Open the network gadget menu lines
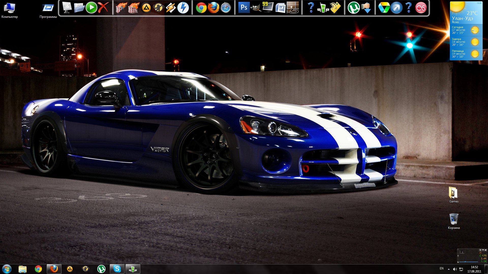The image size is (488, 274). pos(480,250)
